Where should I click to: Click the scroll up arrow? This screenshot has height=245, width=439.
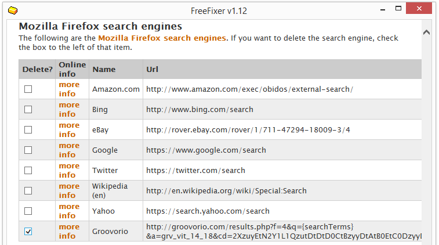tap(426, 33)
